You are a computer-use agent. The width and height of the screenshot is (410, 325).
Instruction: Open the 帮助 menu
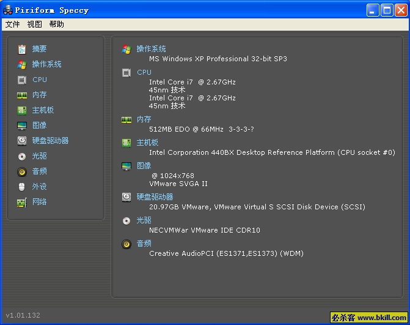pyautogui.click(x=56, y=24)
